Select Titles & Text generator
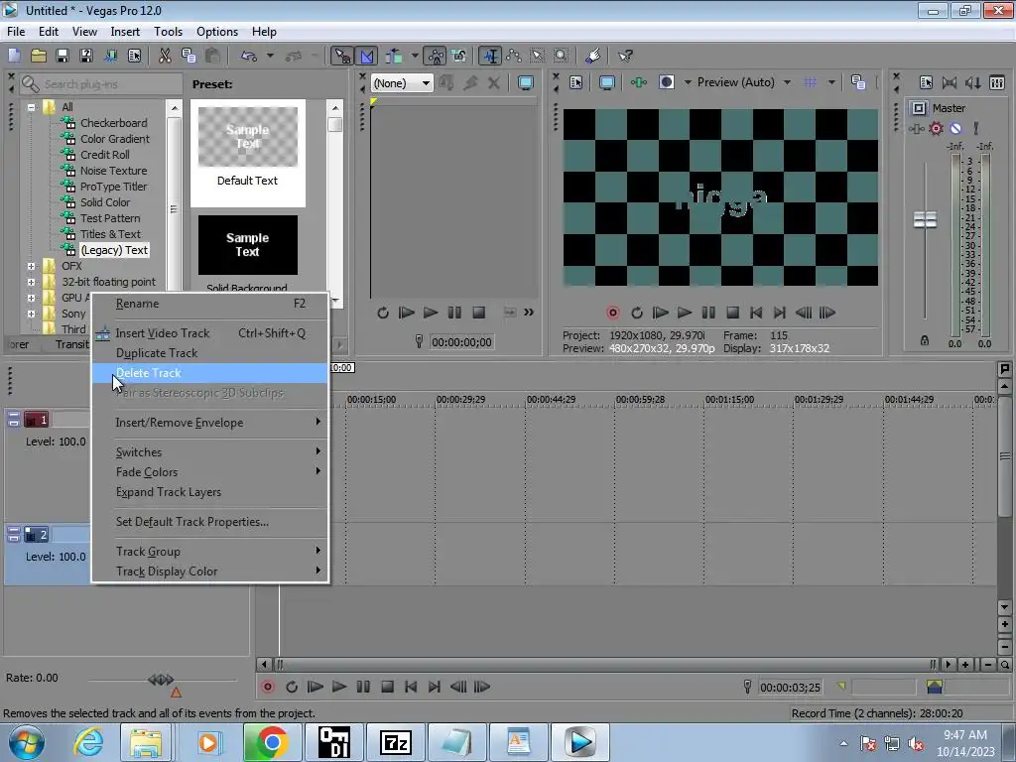1016x762 pixels. (110, 234)
